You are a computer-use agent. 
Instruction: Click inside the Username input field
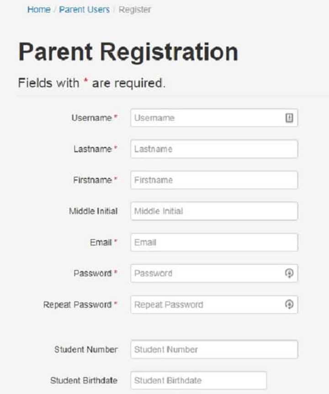[x=206, y=118]
